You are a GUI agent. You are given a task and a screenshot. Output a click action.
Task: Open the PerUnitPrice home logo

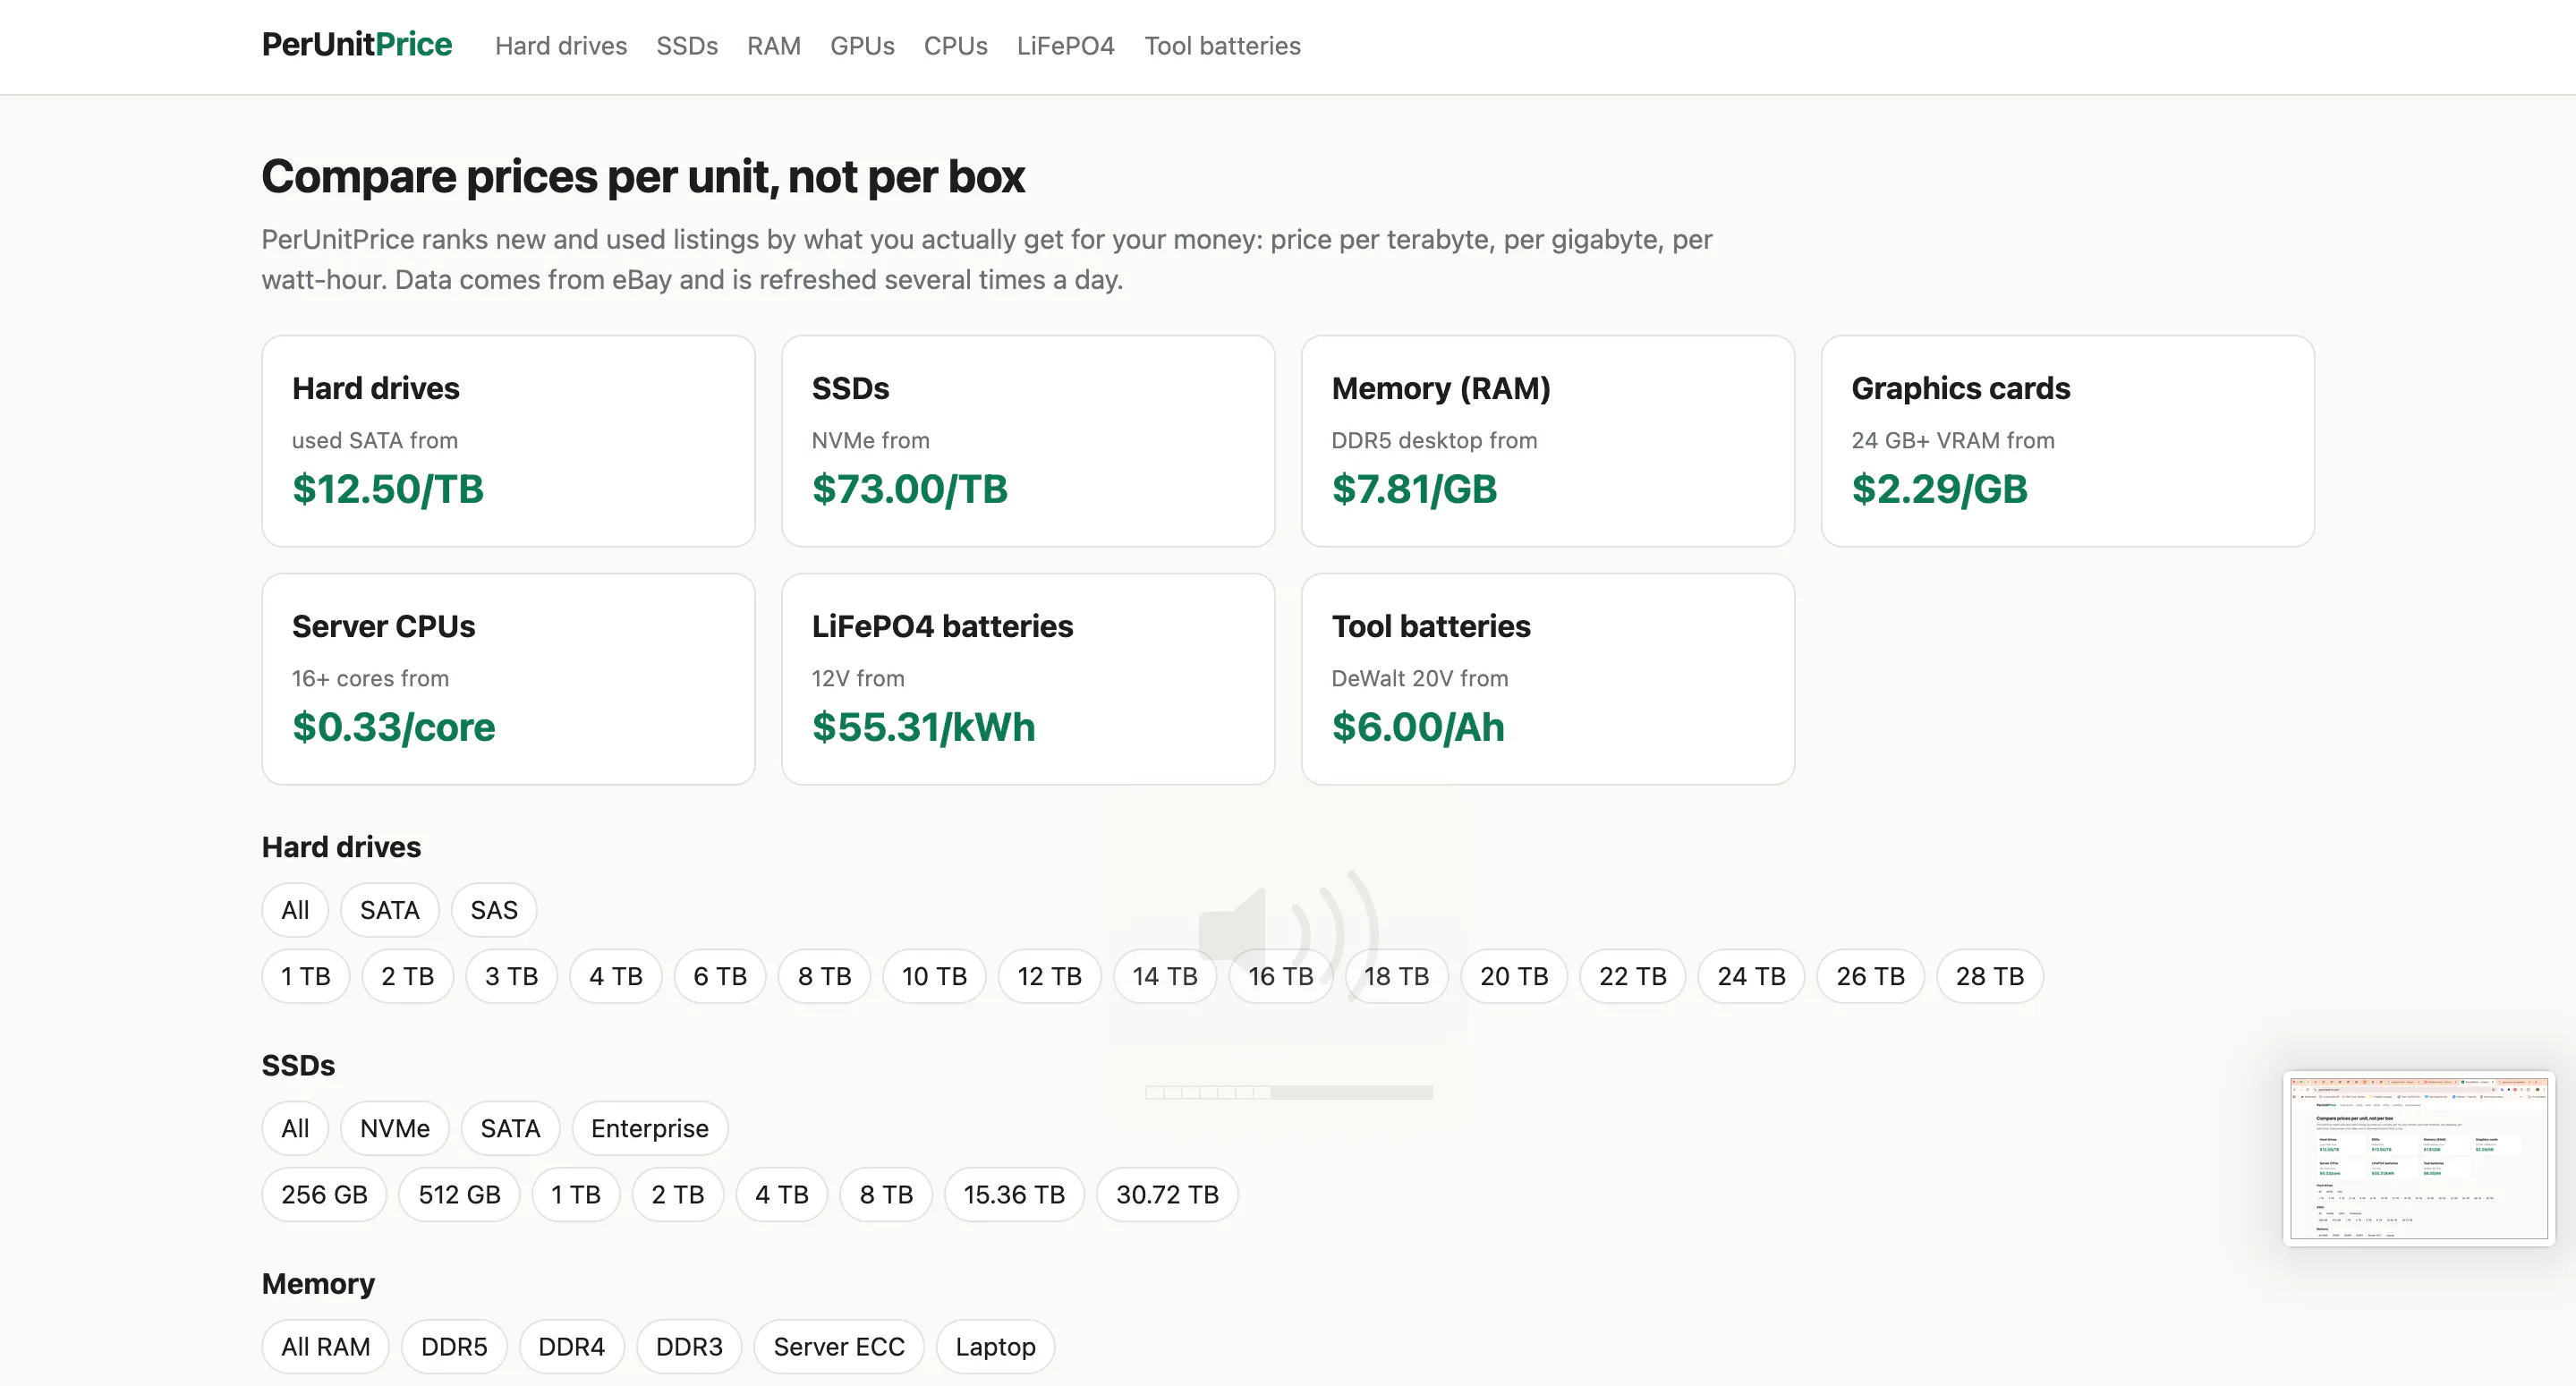[x=356, y=45]
